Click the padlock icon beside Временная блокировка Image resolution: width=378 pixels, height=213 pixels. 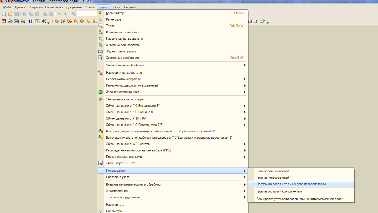(101, 32)
